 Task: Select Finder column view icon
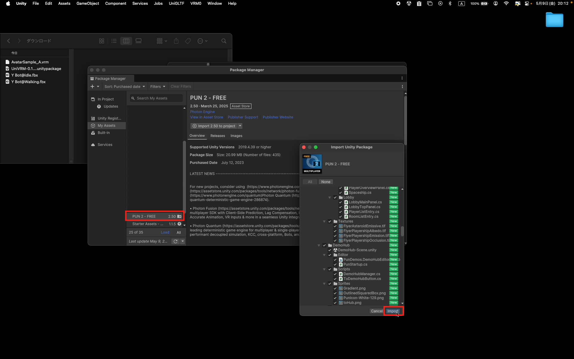click(x=126, y=41)
